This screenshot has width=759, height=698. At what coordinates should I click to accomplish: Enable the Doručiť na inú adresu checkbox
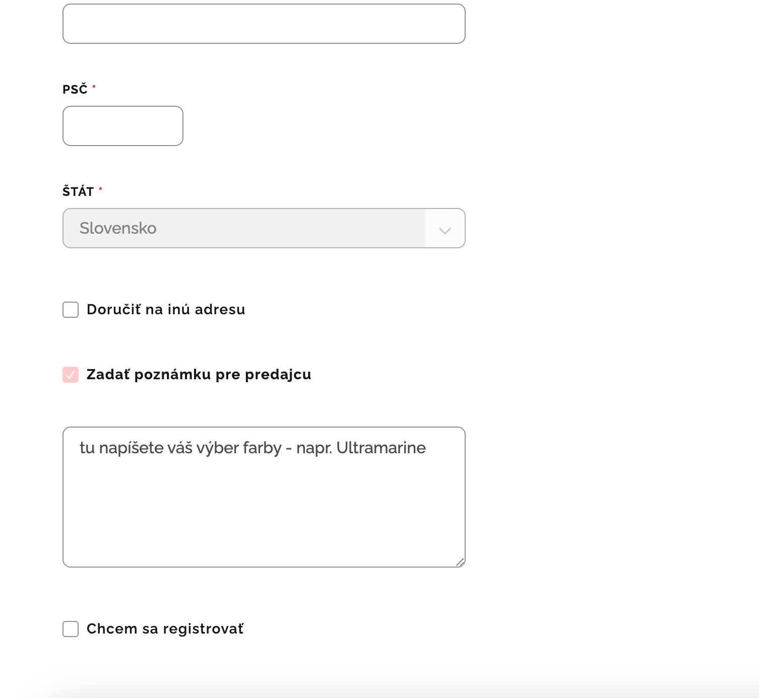(71, 310)
